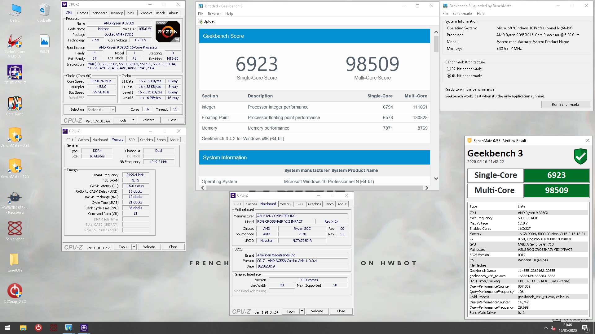Switch to Caches tab in top CPU-Z
Screen dimensions: 595x334
[83, 13]
